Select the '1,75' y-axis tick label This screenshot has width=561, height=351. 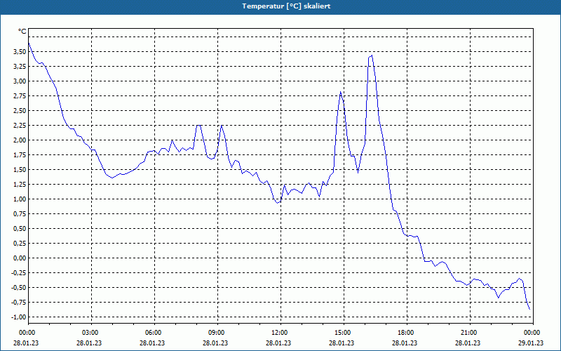tap(20, 154)
